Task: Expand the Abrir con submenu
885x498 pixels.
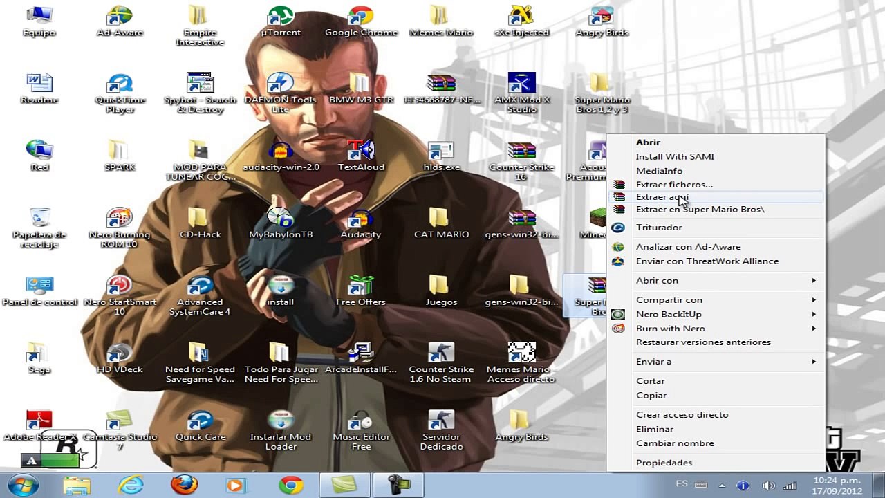Action: pyautogui.click(x=716, y=281)
